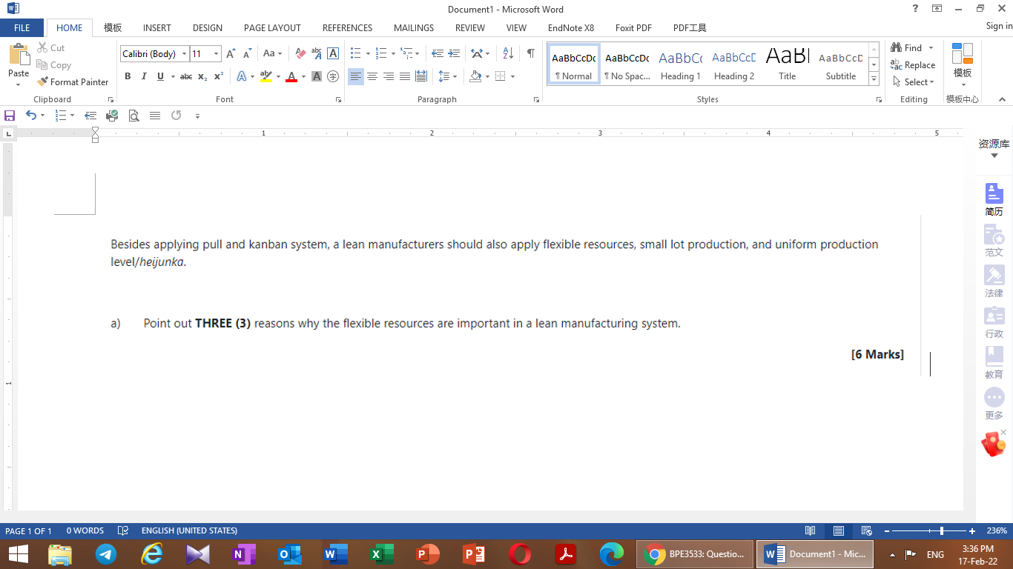Click the Print Preview icon on Quick Access Toolbar
The height and width of the screenshot is (569, 1013).
pyautogui.click(x=133, y=116)
